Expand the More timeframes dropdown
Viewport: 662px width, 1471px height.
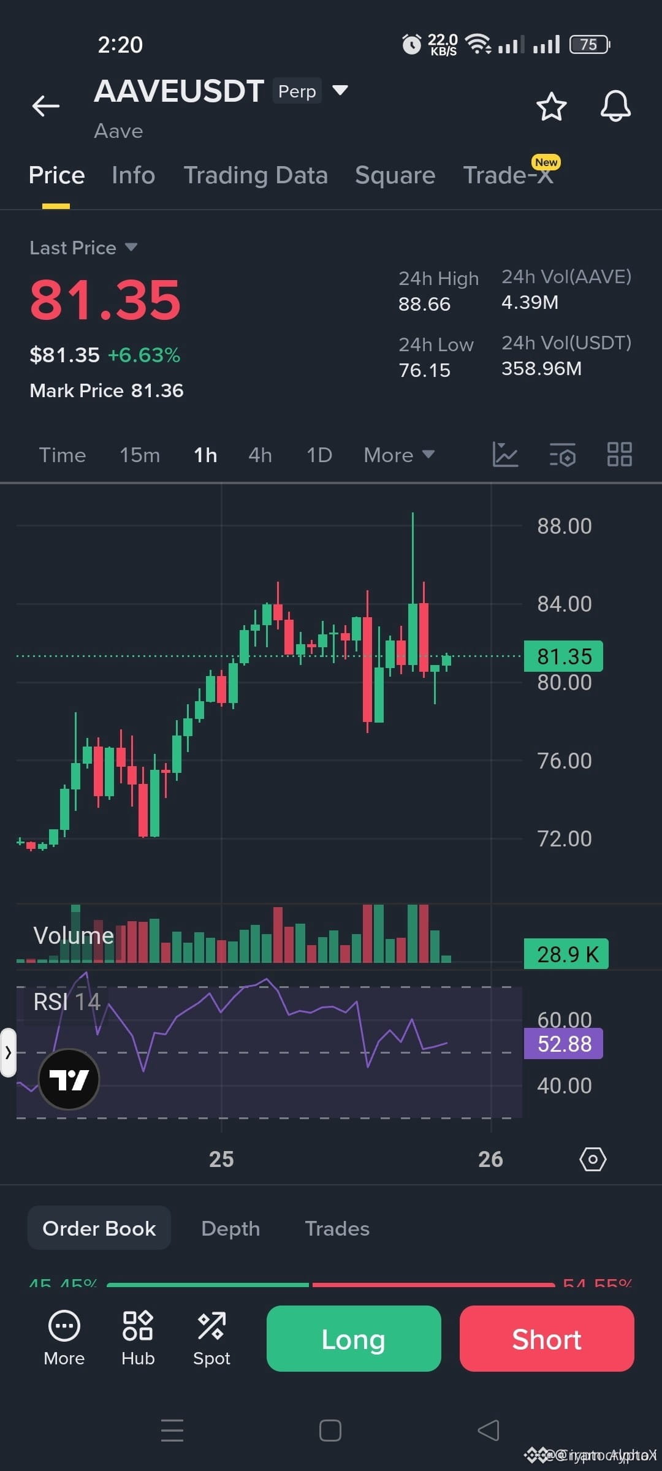click(x=399, y=455)
